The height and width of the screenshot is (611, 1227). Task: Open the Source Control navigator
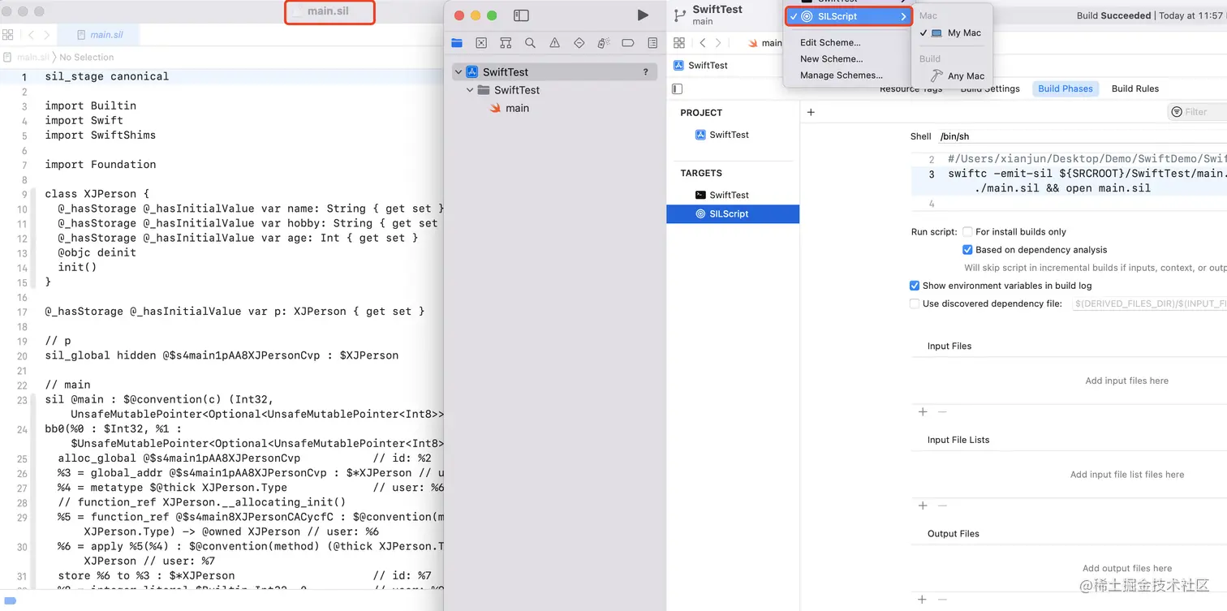pos(481,43)
